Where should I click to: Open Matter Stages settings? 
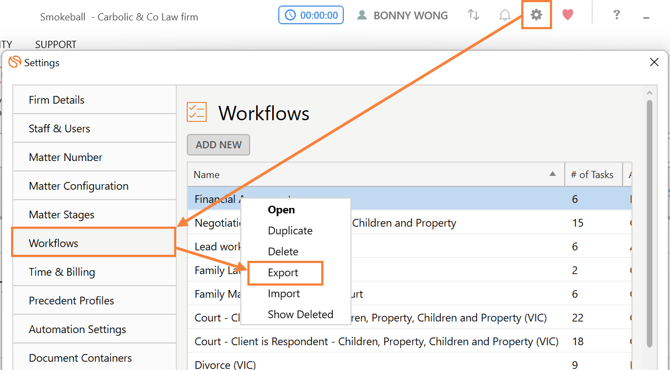[x=94, y=215]
